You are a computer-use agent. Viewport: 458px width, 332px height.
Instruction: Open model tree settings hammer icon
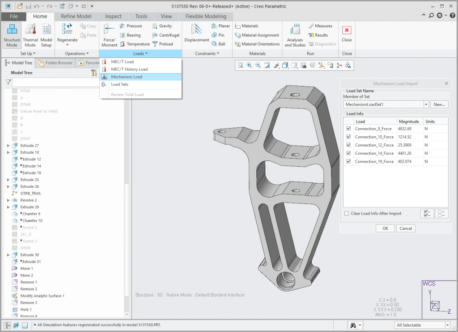93,73
